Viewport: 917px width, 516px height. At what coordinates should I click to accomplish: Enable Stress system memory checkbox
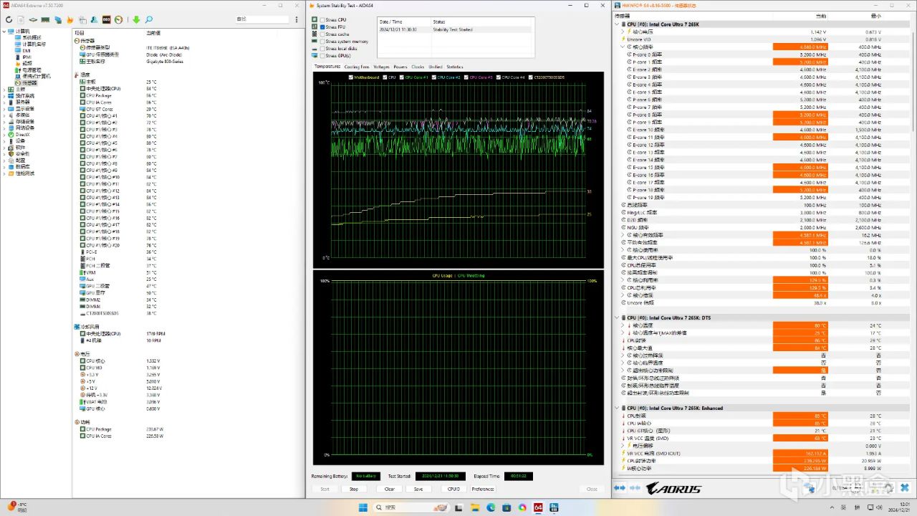(322, 41)
